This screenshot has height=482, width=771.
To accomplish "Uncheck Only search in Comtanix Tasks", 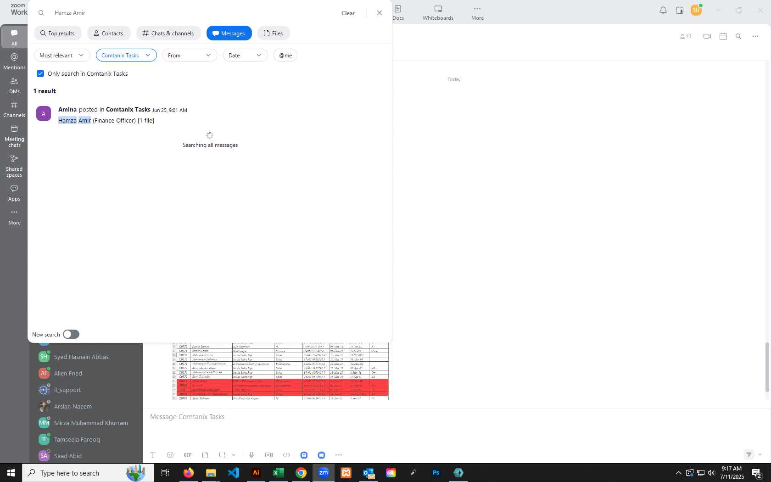I will coord(40,73).
